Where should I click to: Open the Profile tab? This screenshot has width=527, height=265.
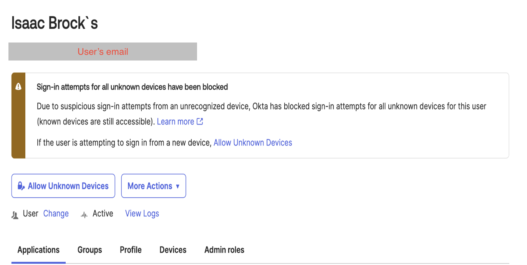[x=131, y=250]
